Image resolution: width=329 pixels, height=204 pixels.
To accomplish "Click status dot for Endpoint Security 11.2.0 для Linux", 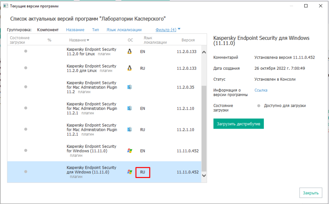I will pyautogui.click(x=26, y=68).
